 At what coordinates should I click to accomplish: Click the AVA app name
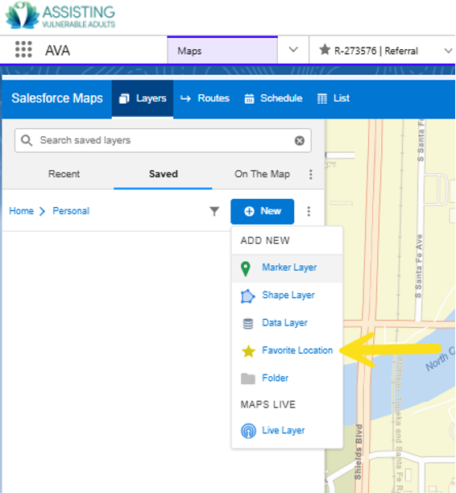(x=57, y=50)
